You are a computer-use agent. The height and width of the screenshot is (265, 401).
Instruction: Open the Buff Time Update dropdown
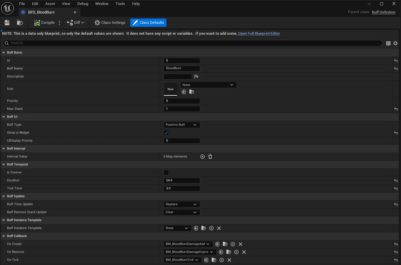tap(181, 204)
